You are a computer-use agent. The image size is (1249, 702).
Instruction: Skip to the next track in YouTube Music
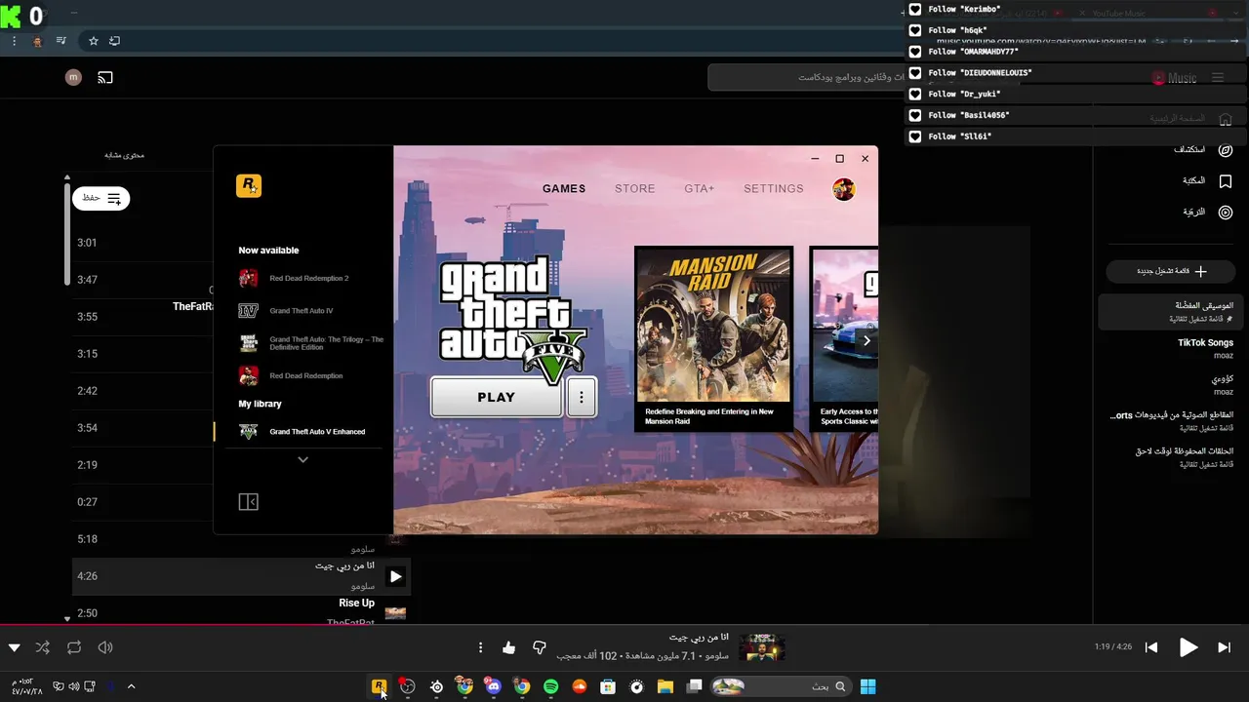[1224, 647]
